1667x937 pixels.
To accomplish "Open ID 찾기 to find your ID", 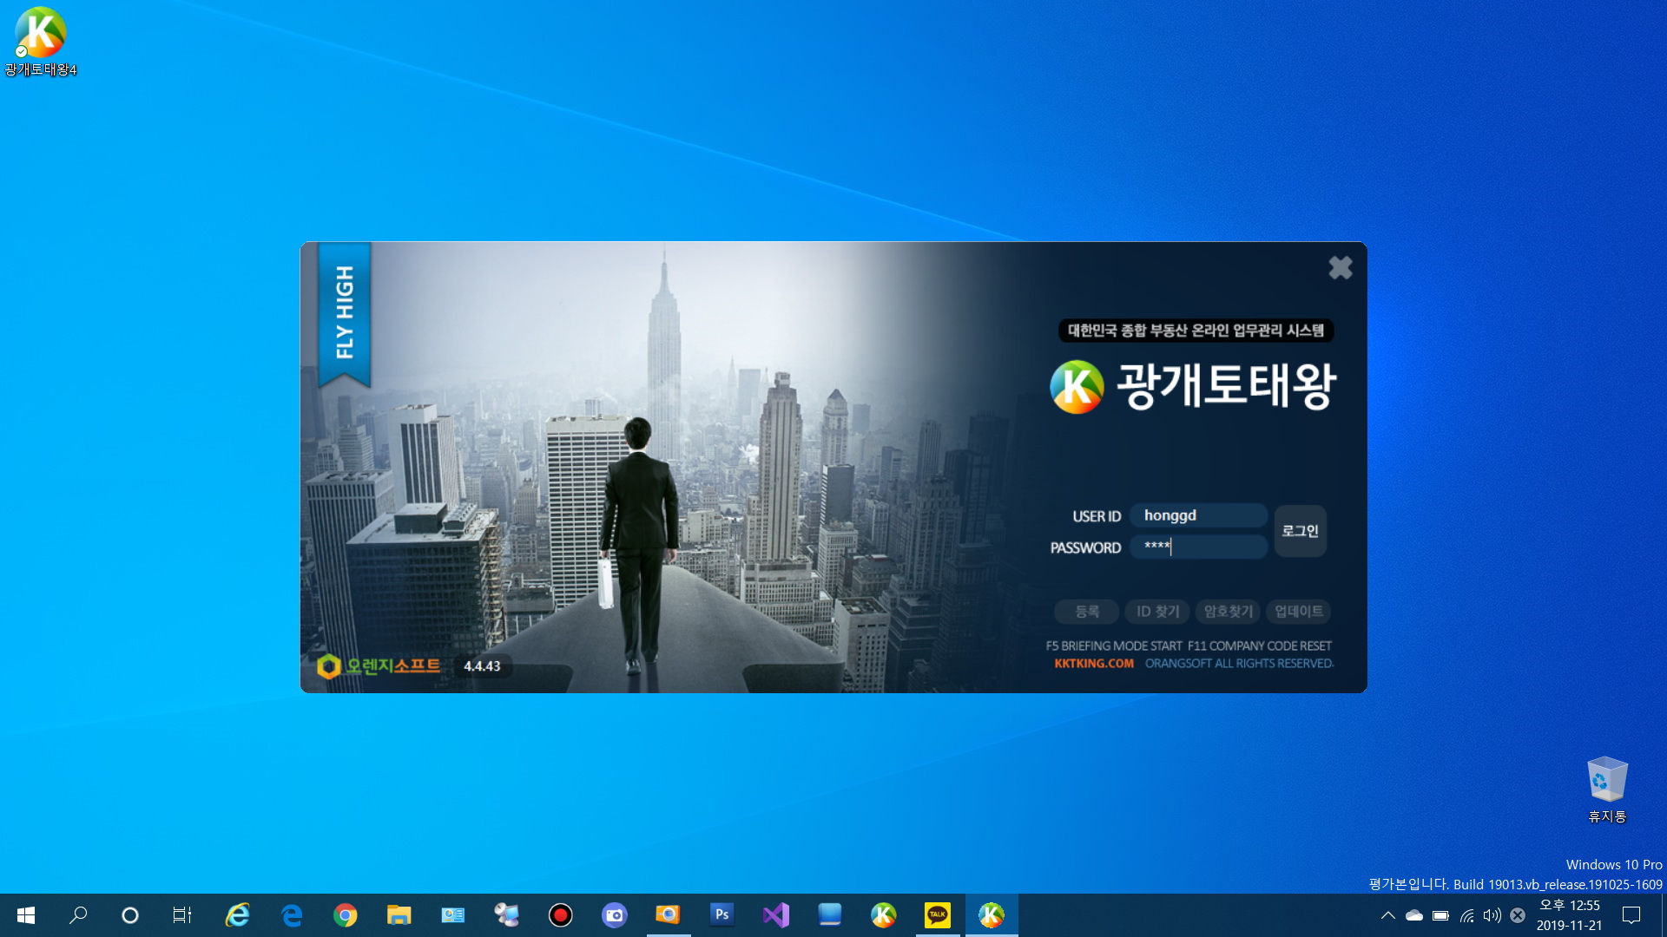I will [x=1157, y=612].
